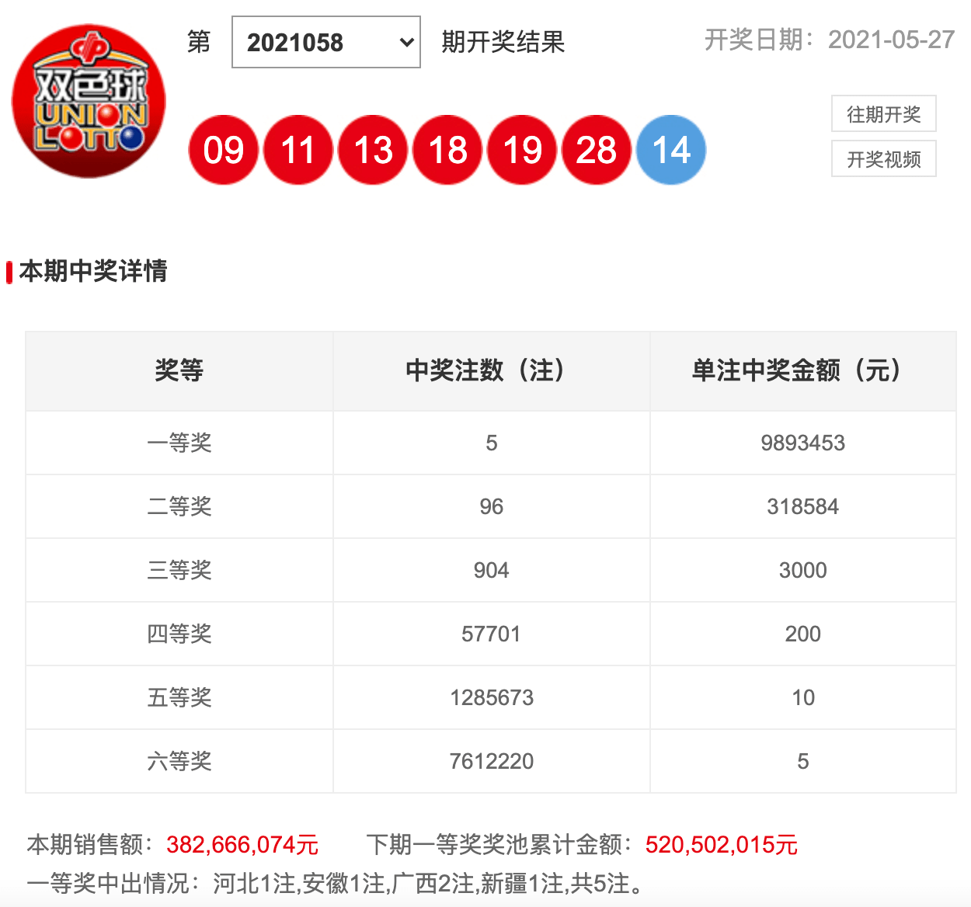The image size is (971, 907).
Task: Click the 下期一等奖奖池累计金额 label
Action: [500, 844]
